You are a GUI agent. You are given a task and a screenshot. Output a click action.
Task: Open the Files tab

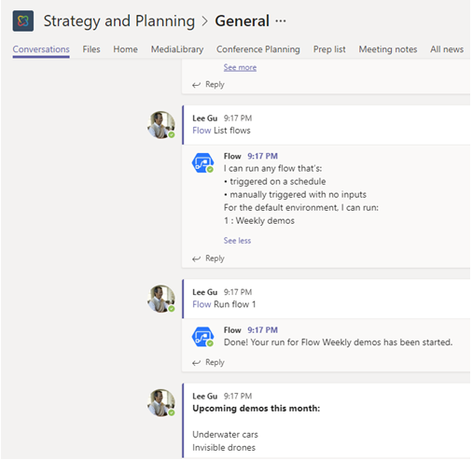(91, 49)
